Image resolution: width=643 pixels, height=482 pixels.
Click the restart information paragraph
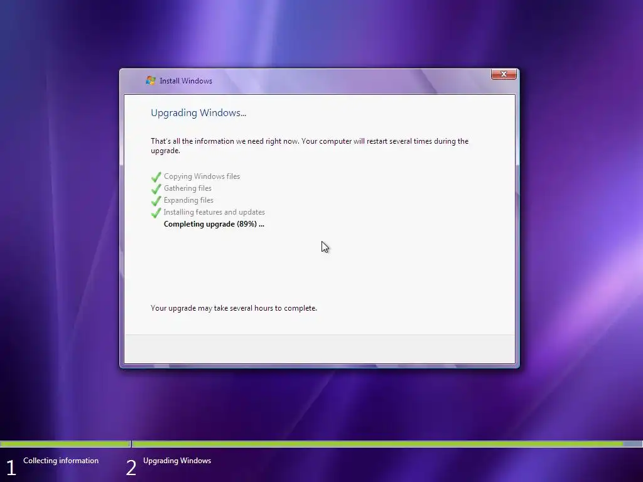310,146
